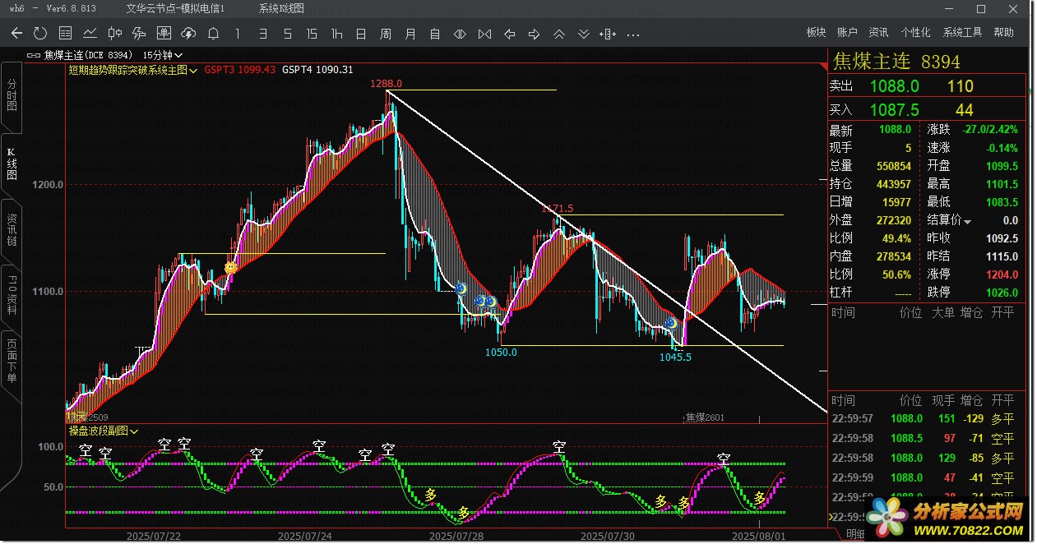Image resolution: width=1037 pixels, height=544 pixels.
Task: Click the 焦煤主连 8394 contract title
Action: click(896, 62)
